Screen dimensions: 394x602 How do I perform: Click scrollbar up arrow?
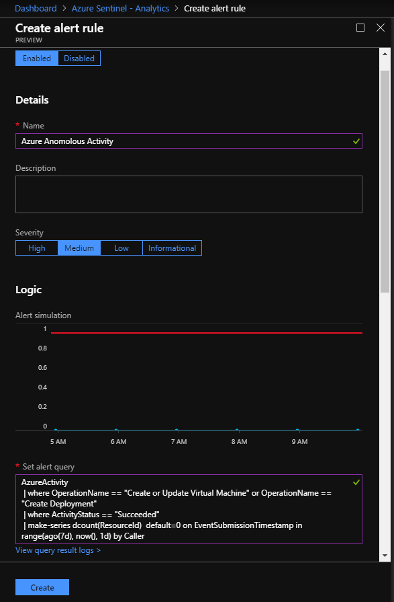[385, 54]
